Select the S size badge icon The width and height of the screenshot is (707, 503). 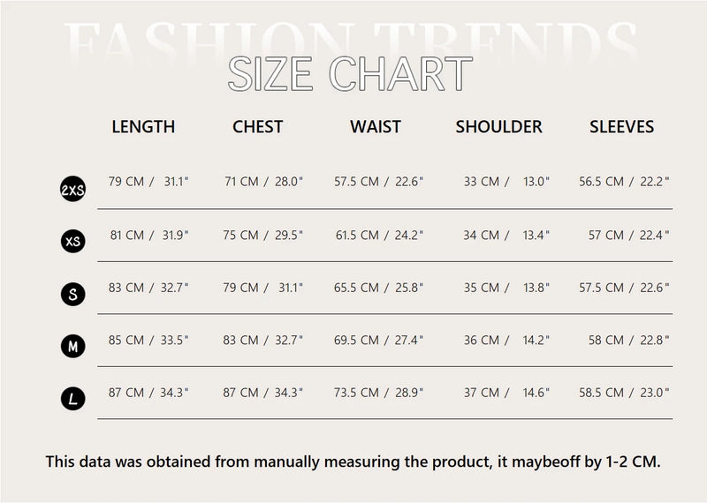(73, 294)
